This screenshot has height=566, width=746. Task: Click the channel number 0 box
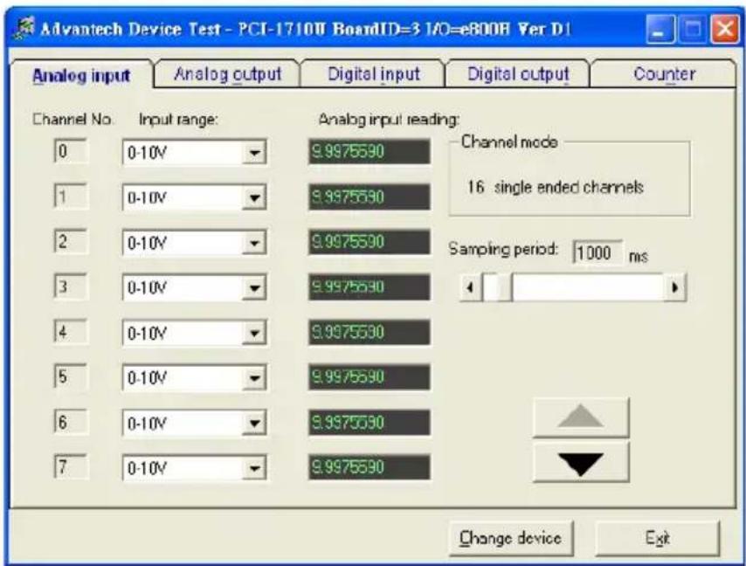(71, 151)
